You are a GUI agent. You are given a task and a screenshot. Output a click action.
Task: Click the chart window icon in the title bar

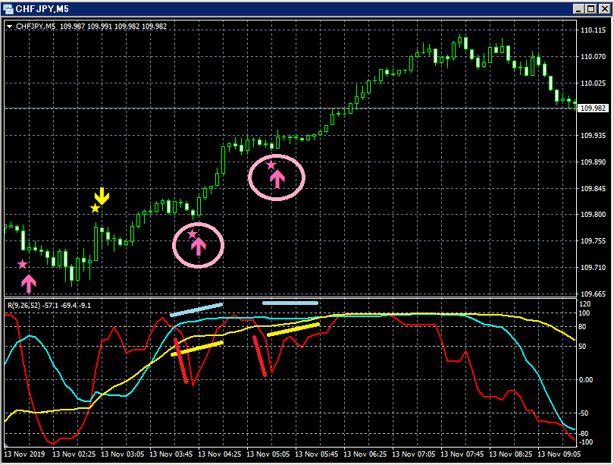[8, 8]
